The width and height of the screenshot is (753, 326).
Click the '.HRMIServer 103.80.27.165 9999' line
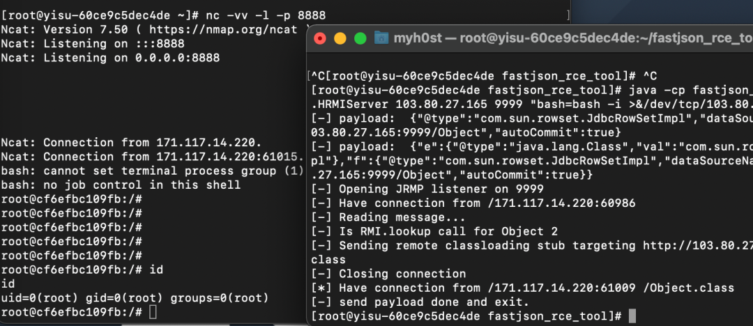[531, 104]
